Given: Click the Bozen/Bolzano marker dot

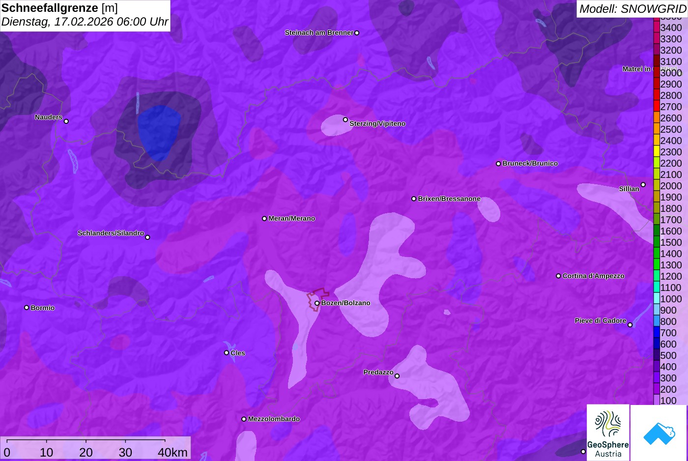Looking at the screenshot, I should click(x=317, y=303).
